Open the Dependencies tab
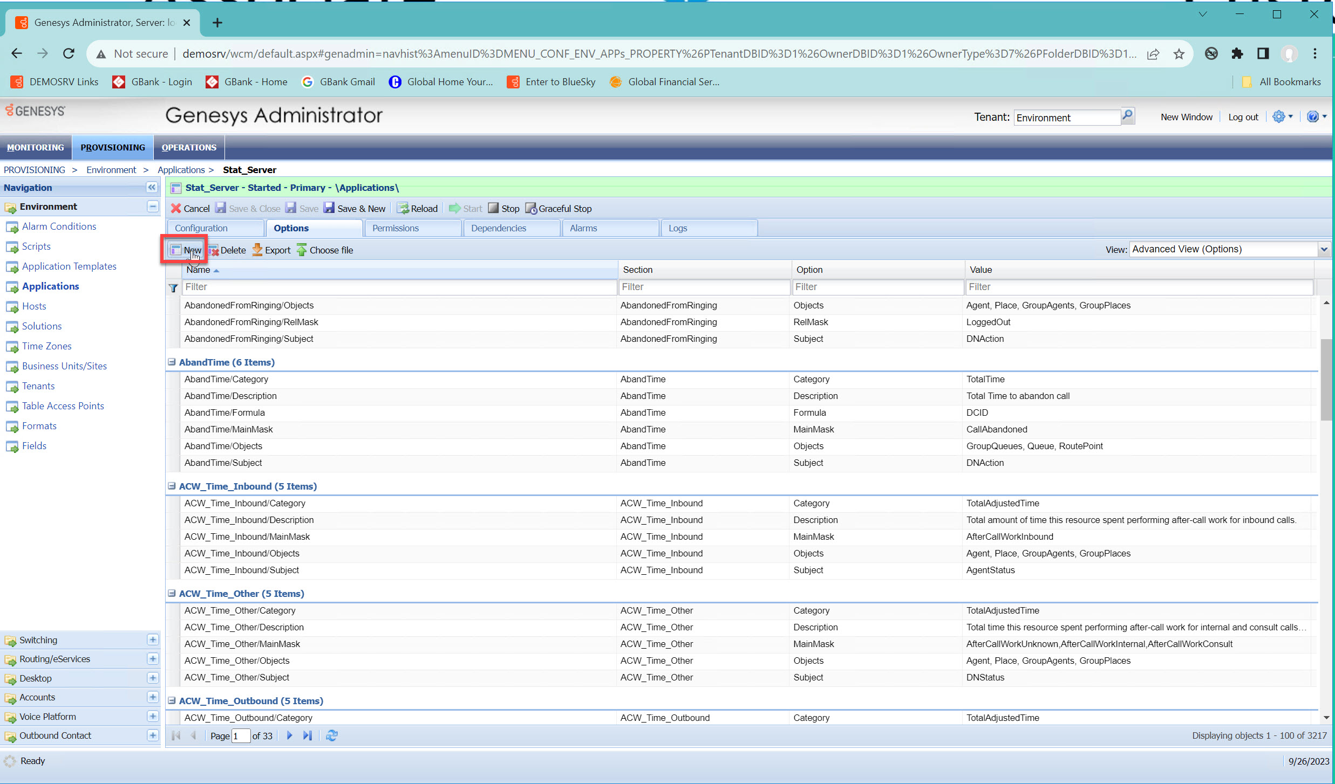Viewport: 1335px width, 784px height. (512, 228)
